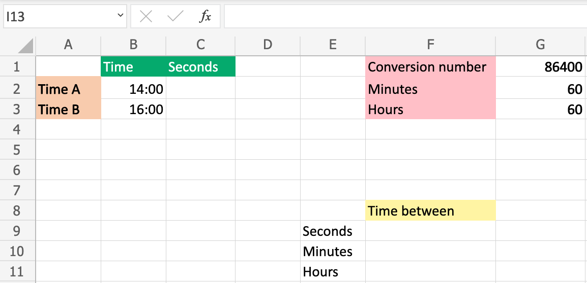Open the Name Box dropdown arrow
Screen dimensions: 587x283
(x=121, y=16)
